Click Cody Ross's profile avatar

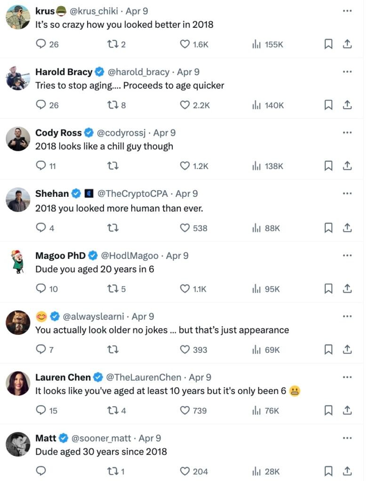[18, 139]
